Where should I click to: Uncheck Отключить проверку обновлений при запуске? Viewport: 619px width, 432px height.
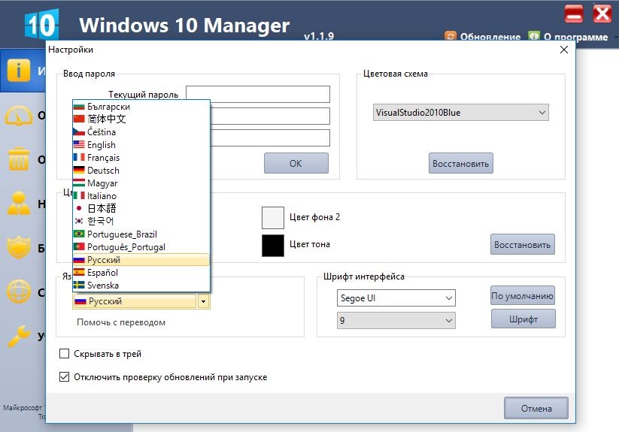[x=65, y=377]
